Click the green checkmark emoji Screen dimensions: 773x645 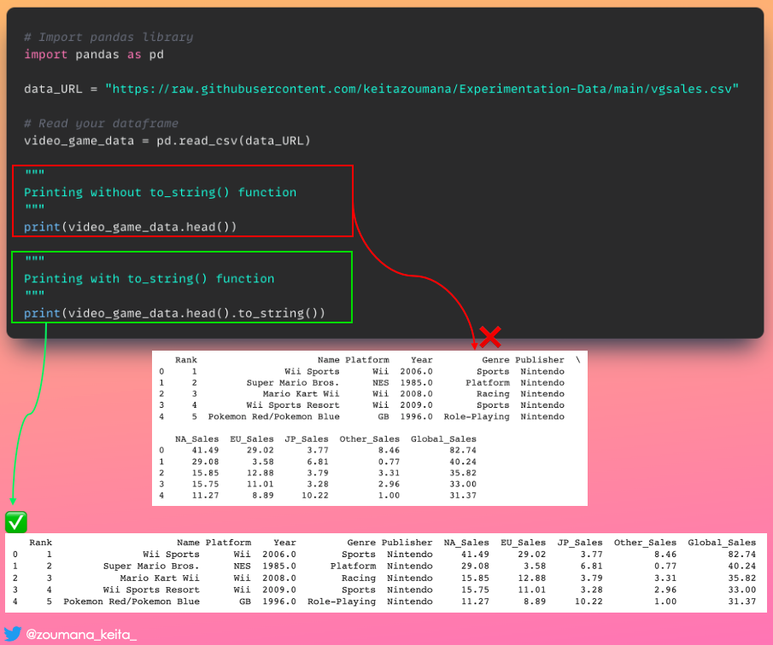tap(15, 522)
